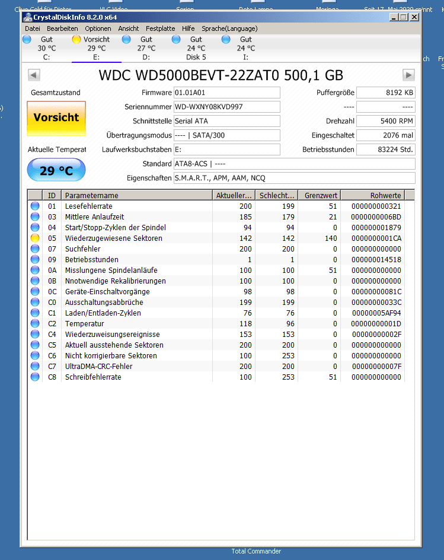
Task: Click status icon for Misslungene Spindelanläufe
Action: (35, 271)
